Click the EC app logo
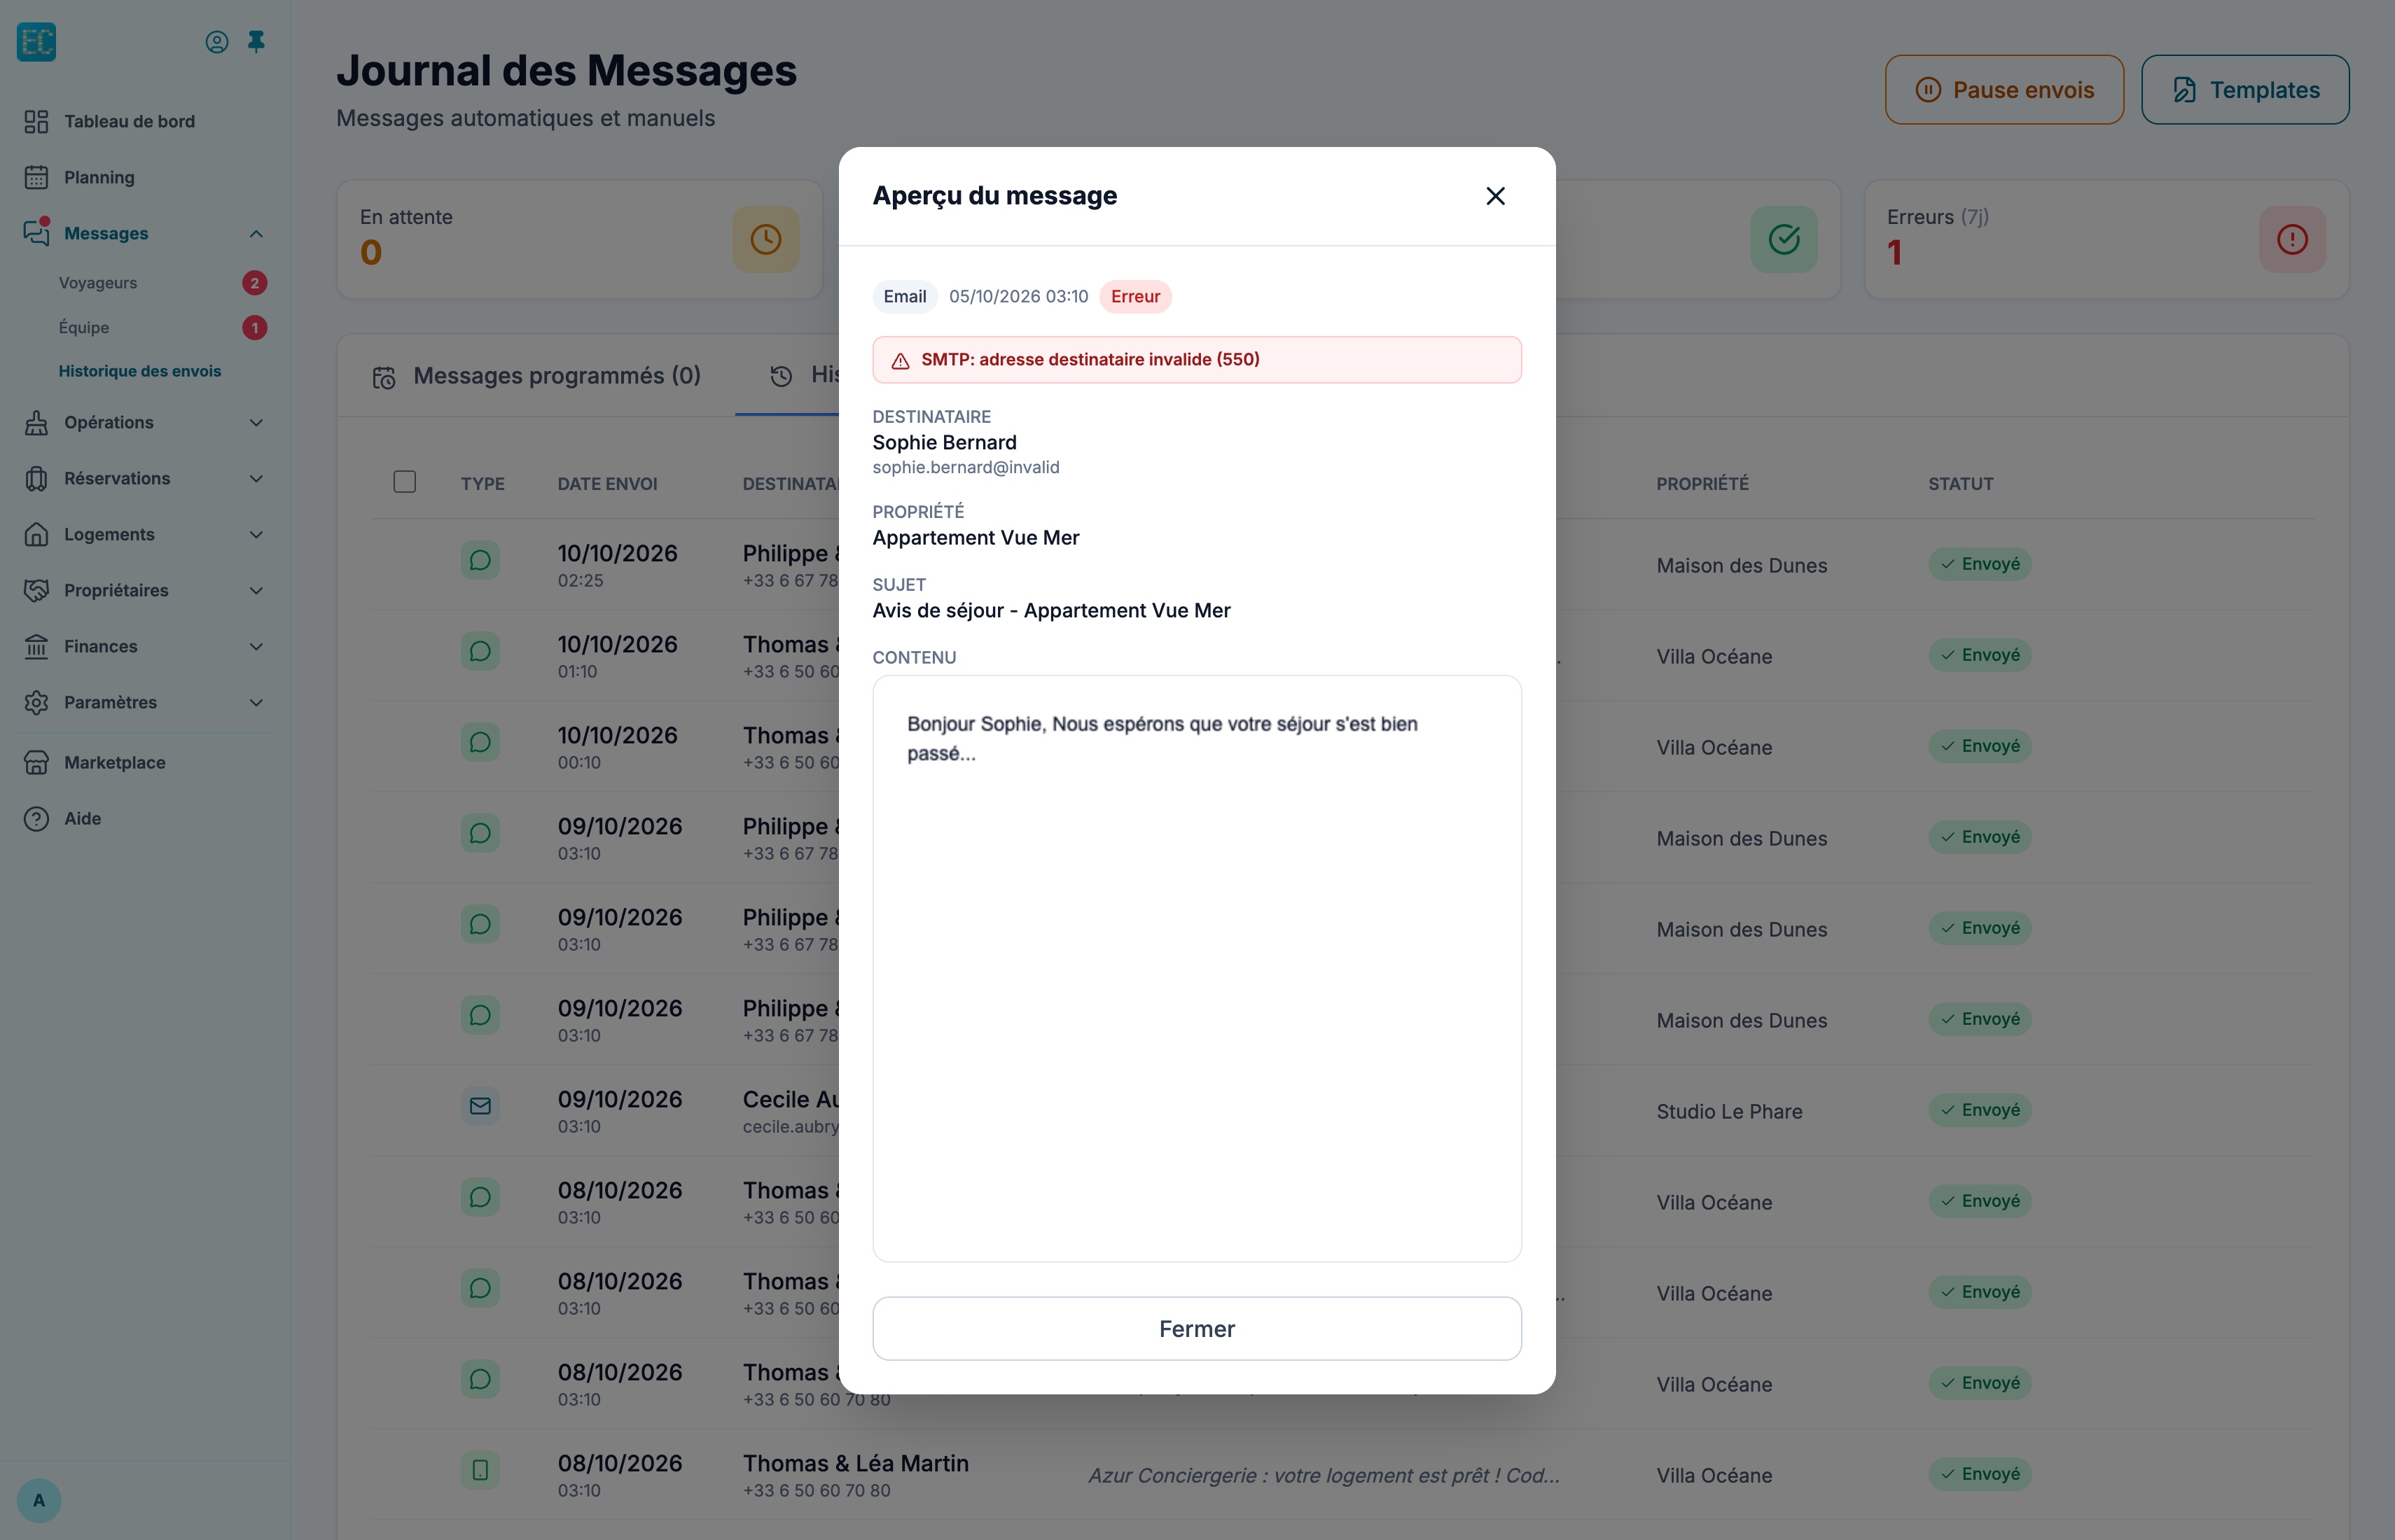 point(37,42)
